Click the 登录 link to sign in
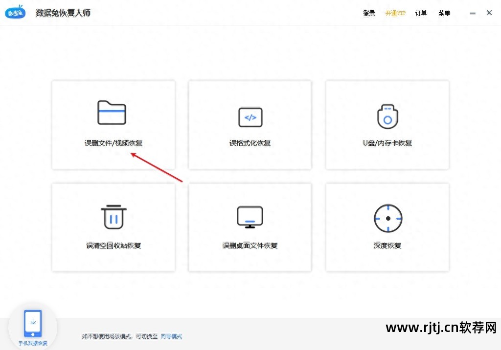The height and width of the screenshot is (350, 501). coord(369,13)
